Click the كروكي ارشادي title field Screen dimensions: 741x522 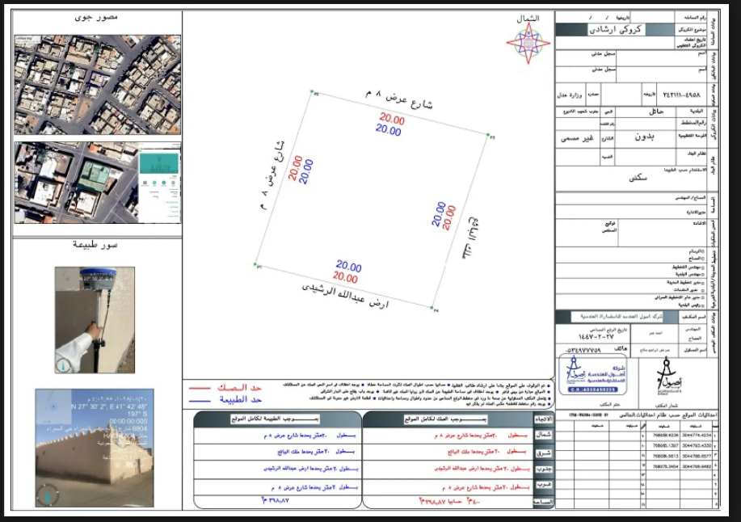(615, 29)
